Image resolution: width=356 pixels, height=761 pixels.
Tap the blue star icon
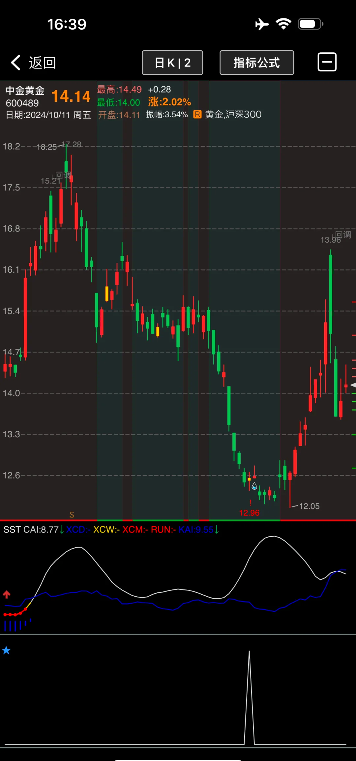[x=6, y=650]
